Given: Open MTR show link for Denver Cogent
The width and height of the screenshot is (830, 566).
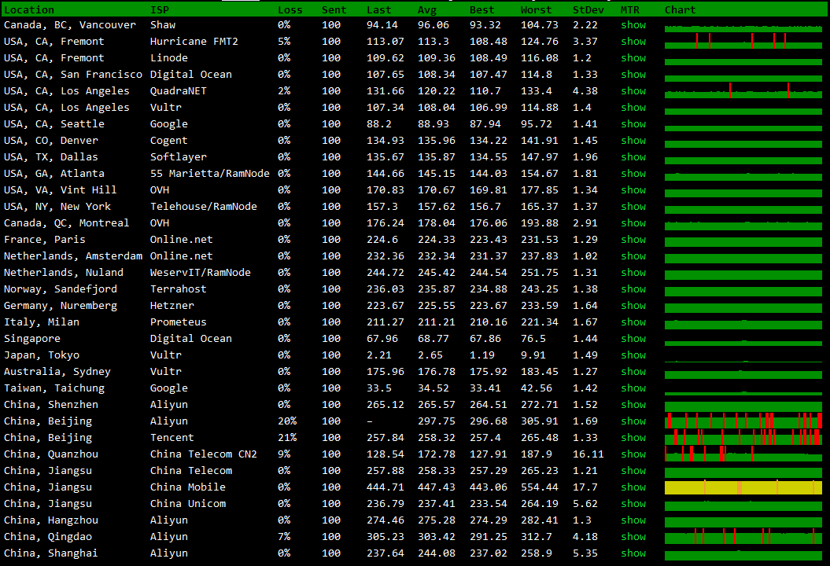Looking at the screenshot, I should point(633,140).
